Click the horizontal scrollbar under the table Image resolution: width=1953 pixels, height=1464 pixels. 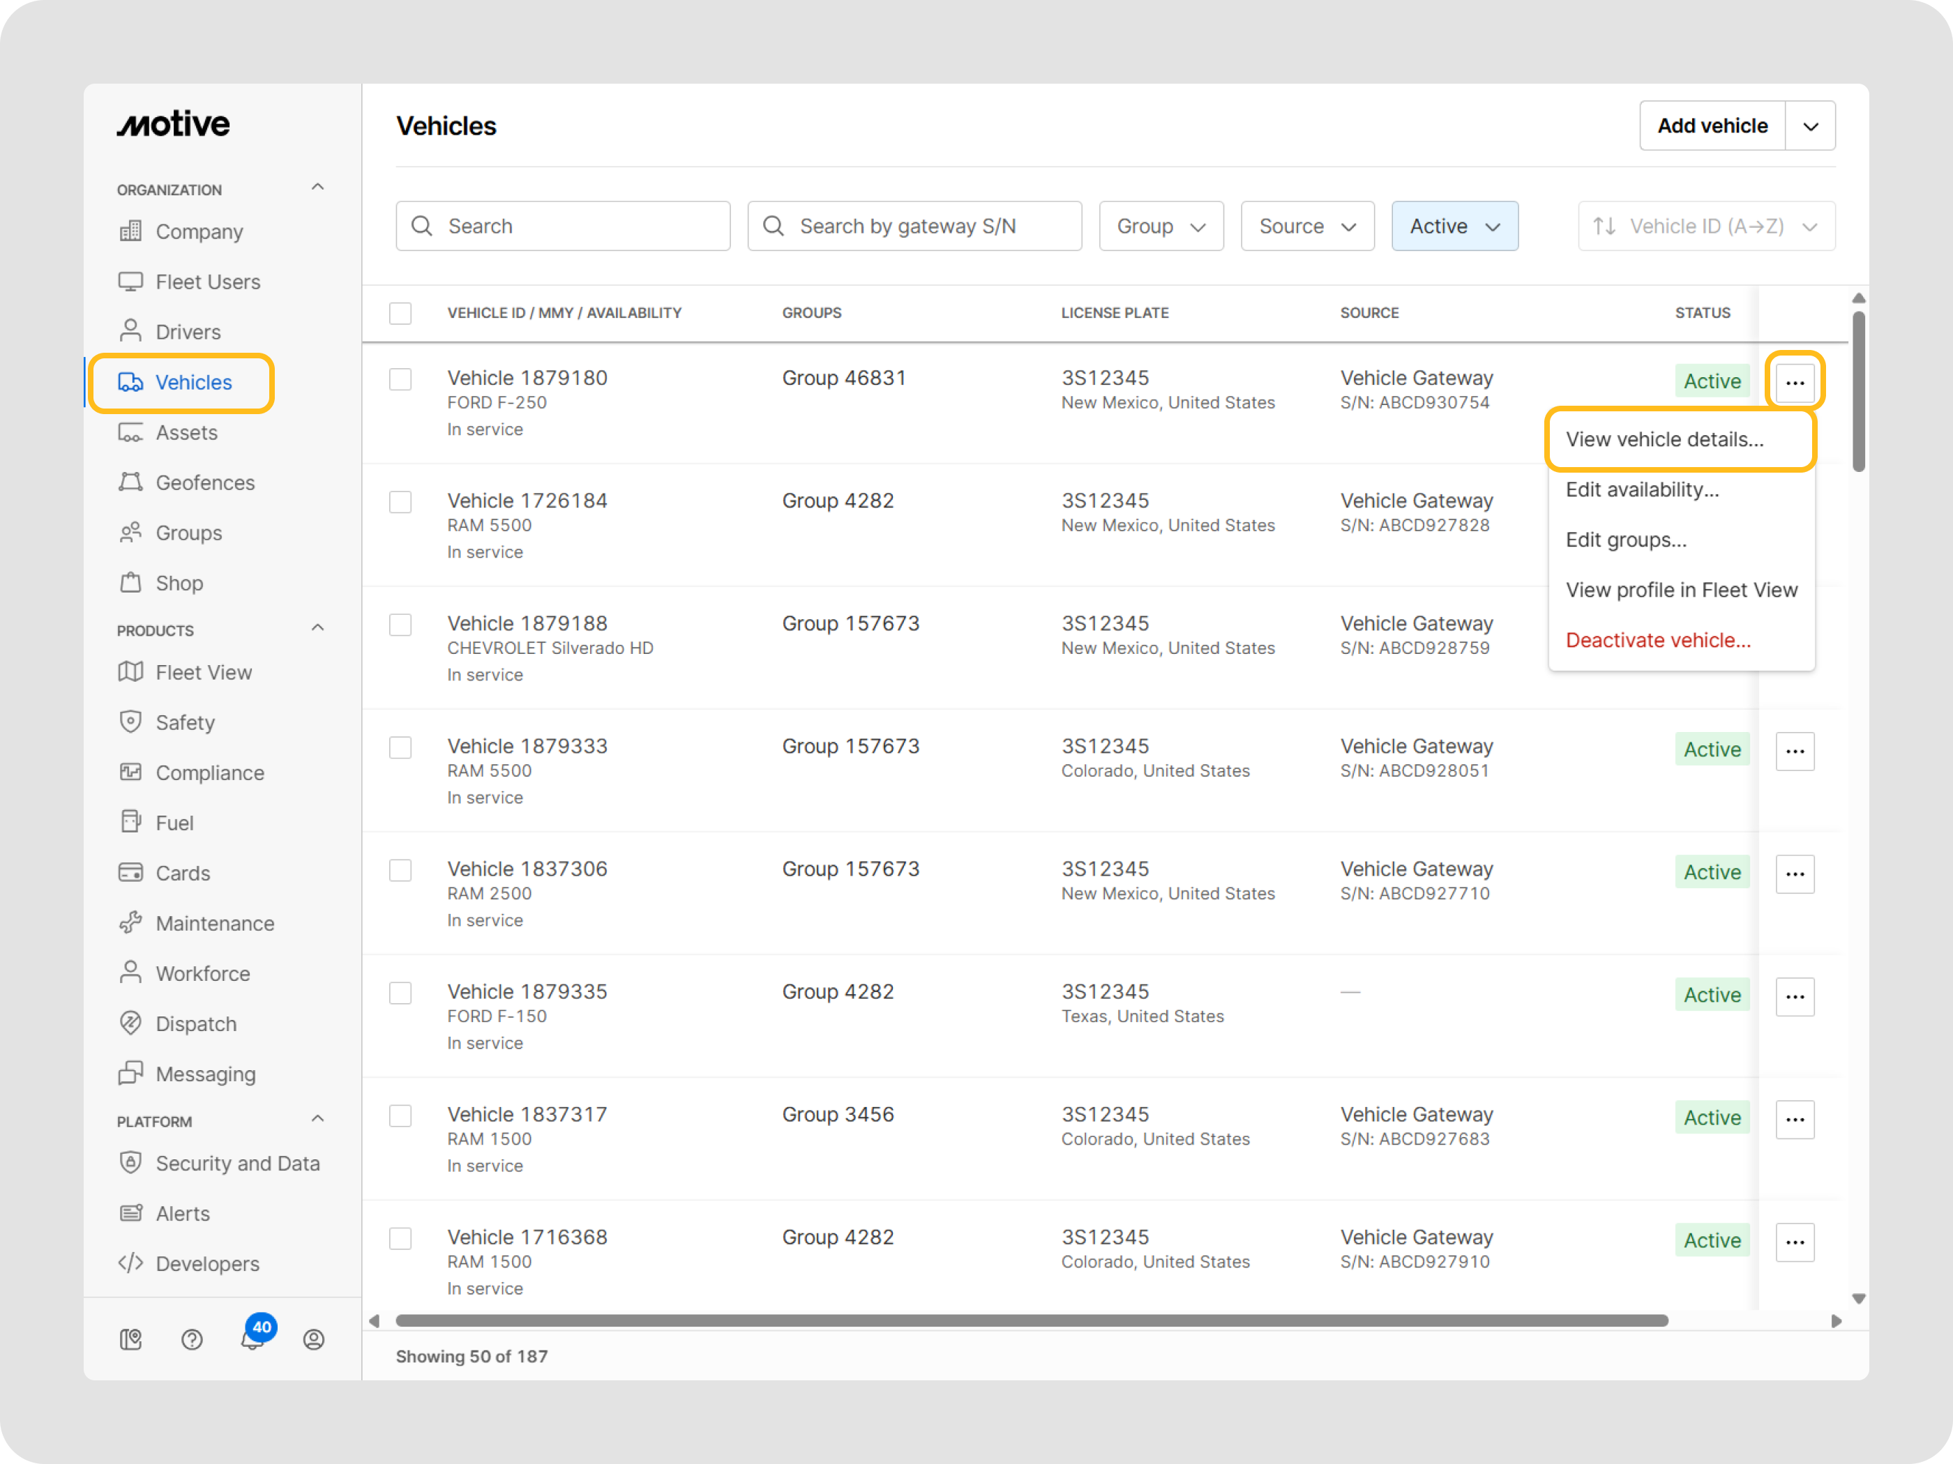tap(1031, 1321)
